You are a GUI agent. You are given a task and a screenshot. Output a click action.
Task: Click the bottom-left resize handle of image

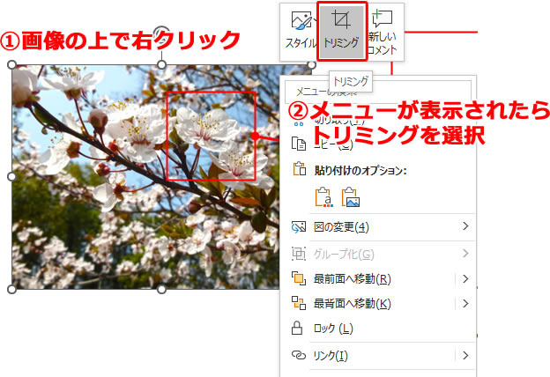point(11,289)
